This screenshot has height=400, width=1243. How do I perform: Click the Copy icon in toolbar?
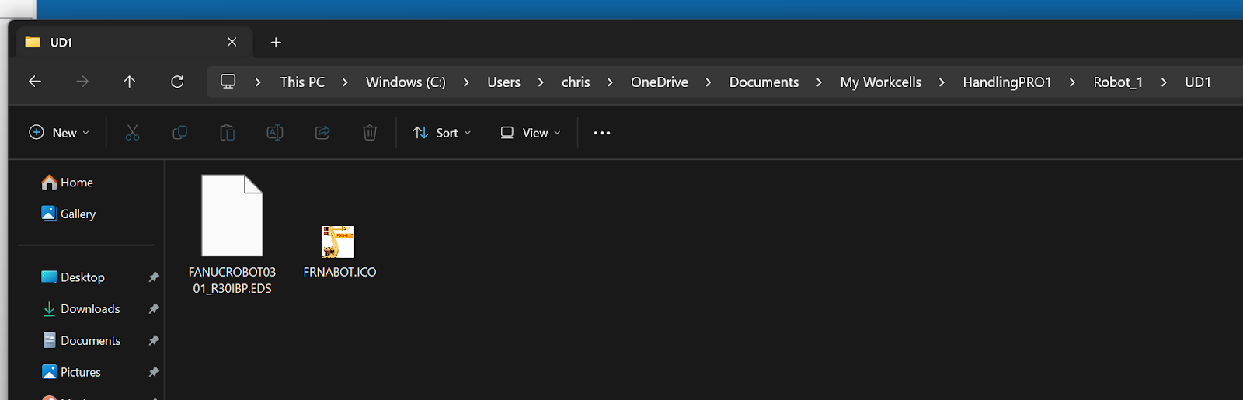coord(179,133)
